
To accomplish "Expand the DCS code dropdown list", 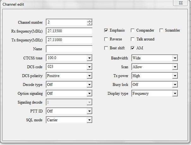I will coord(89,67).
